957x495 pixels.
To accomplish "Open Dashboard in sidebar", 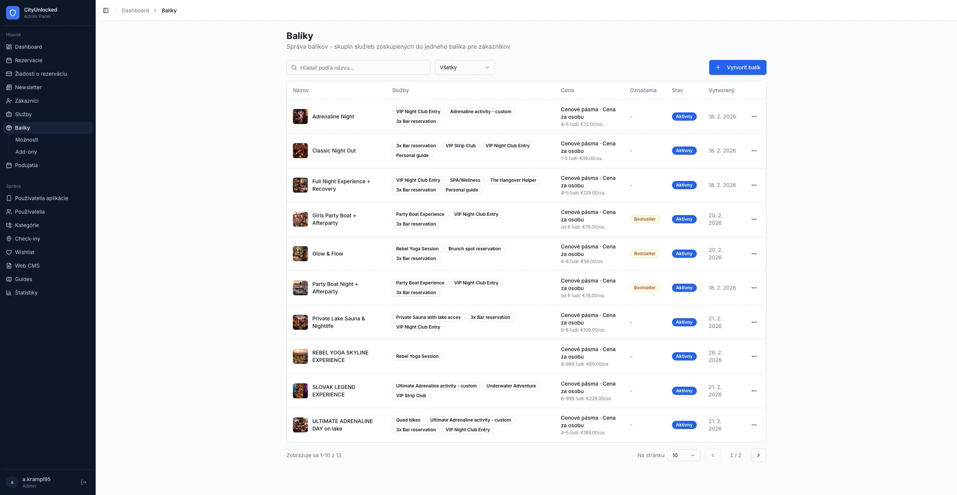I will click(48, 47).
